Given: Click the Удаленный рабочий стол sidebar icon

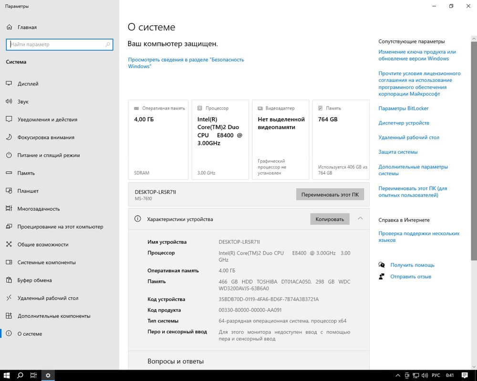Looking at the screenshot, I should (9, 298).
